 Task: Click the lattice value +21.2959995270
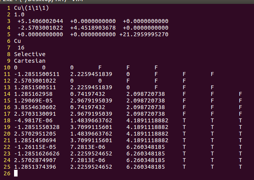[x=144, y=34]
